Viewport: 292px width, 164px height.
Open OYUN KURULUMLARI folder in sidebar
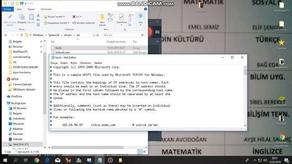click(26, 67)
